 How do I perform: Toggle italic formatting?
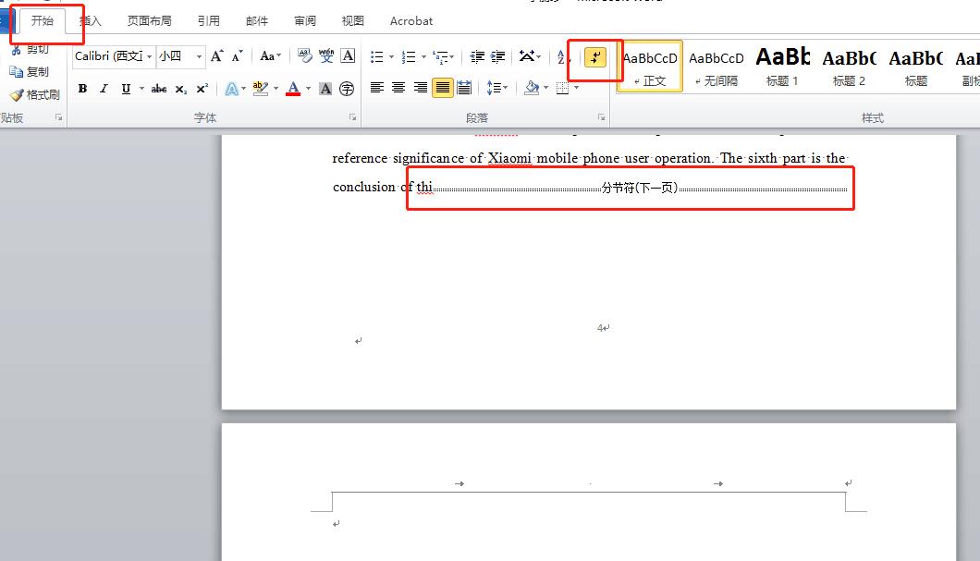(103, 89)
